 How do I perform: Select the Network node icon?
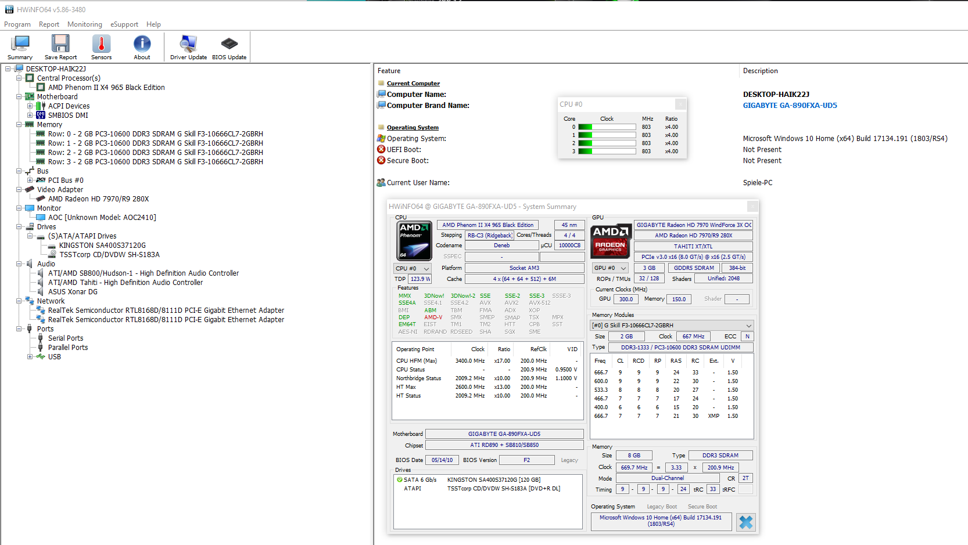(x=30, y=301)
